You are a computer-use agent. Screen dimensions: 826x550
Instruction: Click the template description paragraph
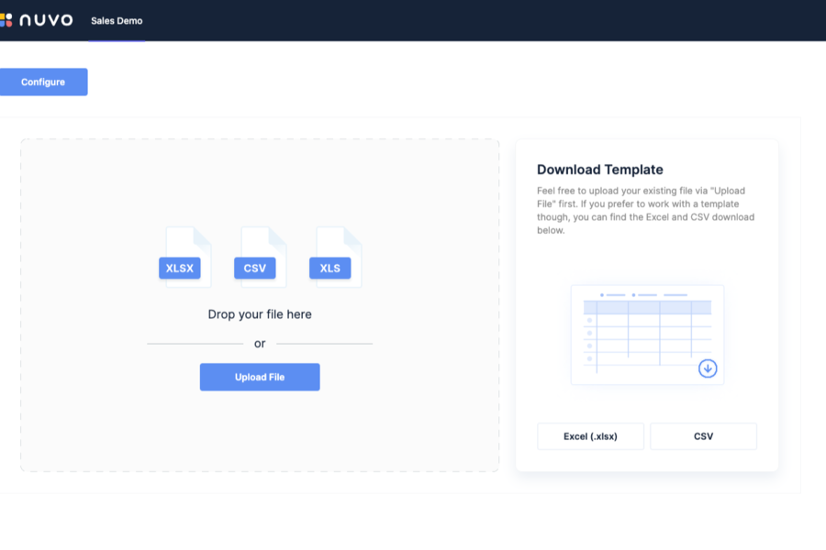[646, 210]
